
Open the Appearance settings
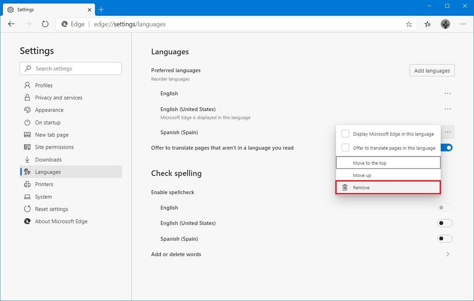point(49,110)
